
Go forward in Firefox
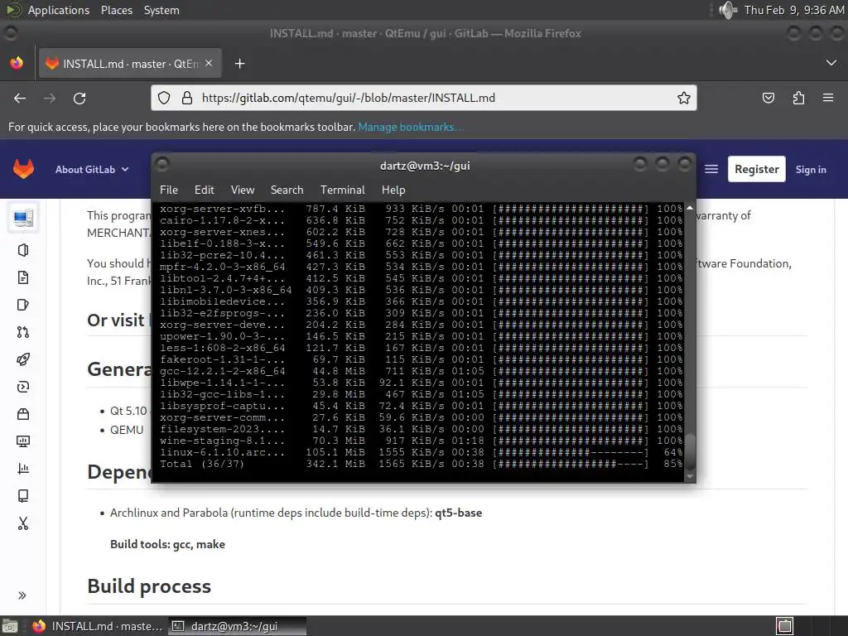pos(49,98)
